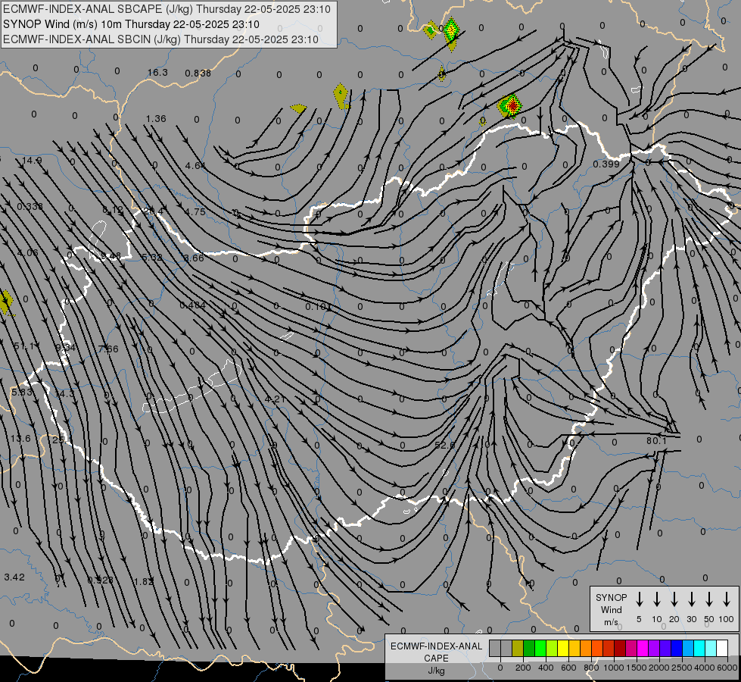Click the 10 m/s wind legend arrow
The image size is (741, 682).
[x=656, y=599]
